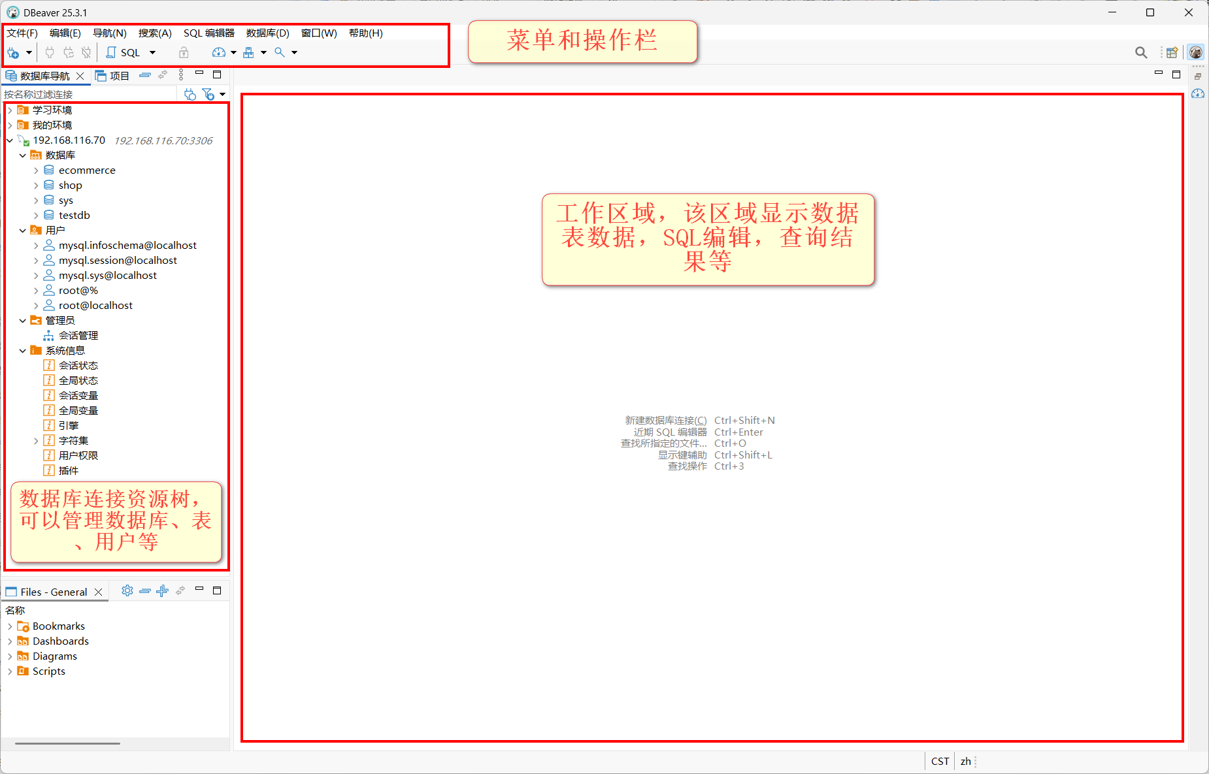Click the DBeaver perspective icon at top right
1209x774 pixels.
click(x=1196, y=52)
